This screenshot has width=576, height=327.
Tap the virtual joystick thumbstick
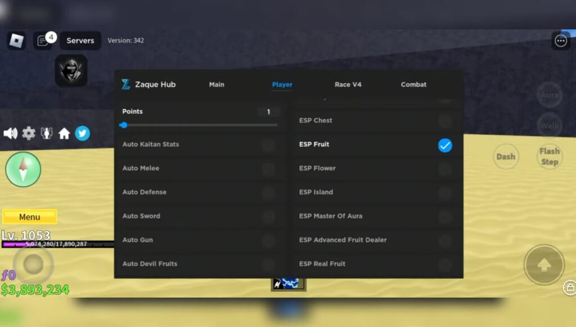tap(33, 264)
